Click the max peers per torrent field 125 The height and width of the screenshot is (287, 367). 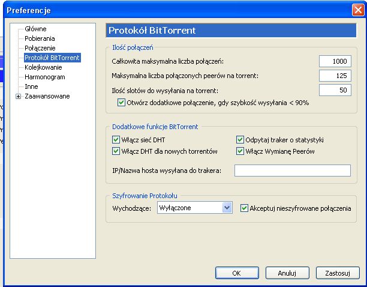(x=335, y=76)
